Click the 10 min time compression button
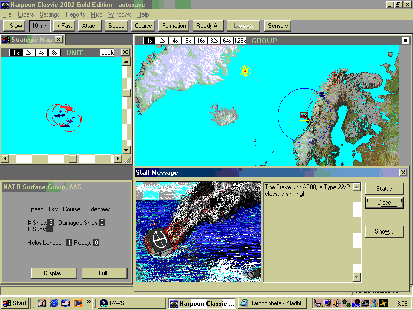Viewport: 413px width, 310px height. (40, 26)
